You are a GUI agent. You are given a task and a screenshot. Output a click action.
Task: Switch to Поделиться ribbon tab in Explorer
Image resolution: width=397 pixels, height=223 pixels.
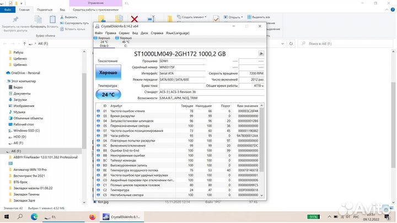click(45, 9)
